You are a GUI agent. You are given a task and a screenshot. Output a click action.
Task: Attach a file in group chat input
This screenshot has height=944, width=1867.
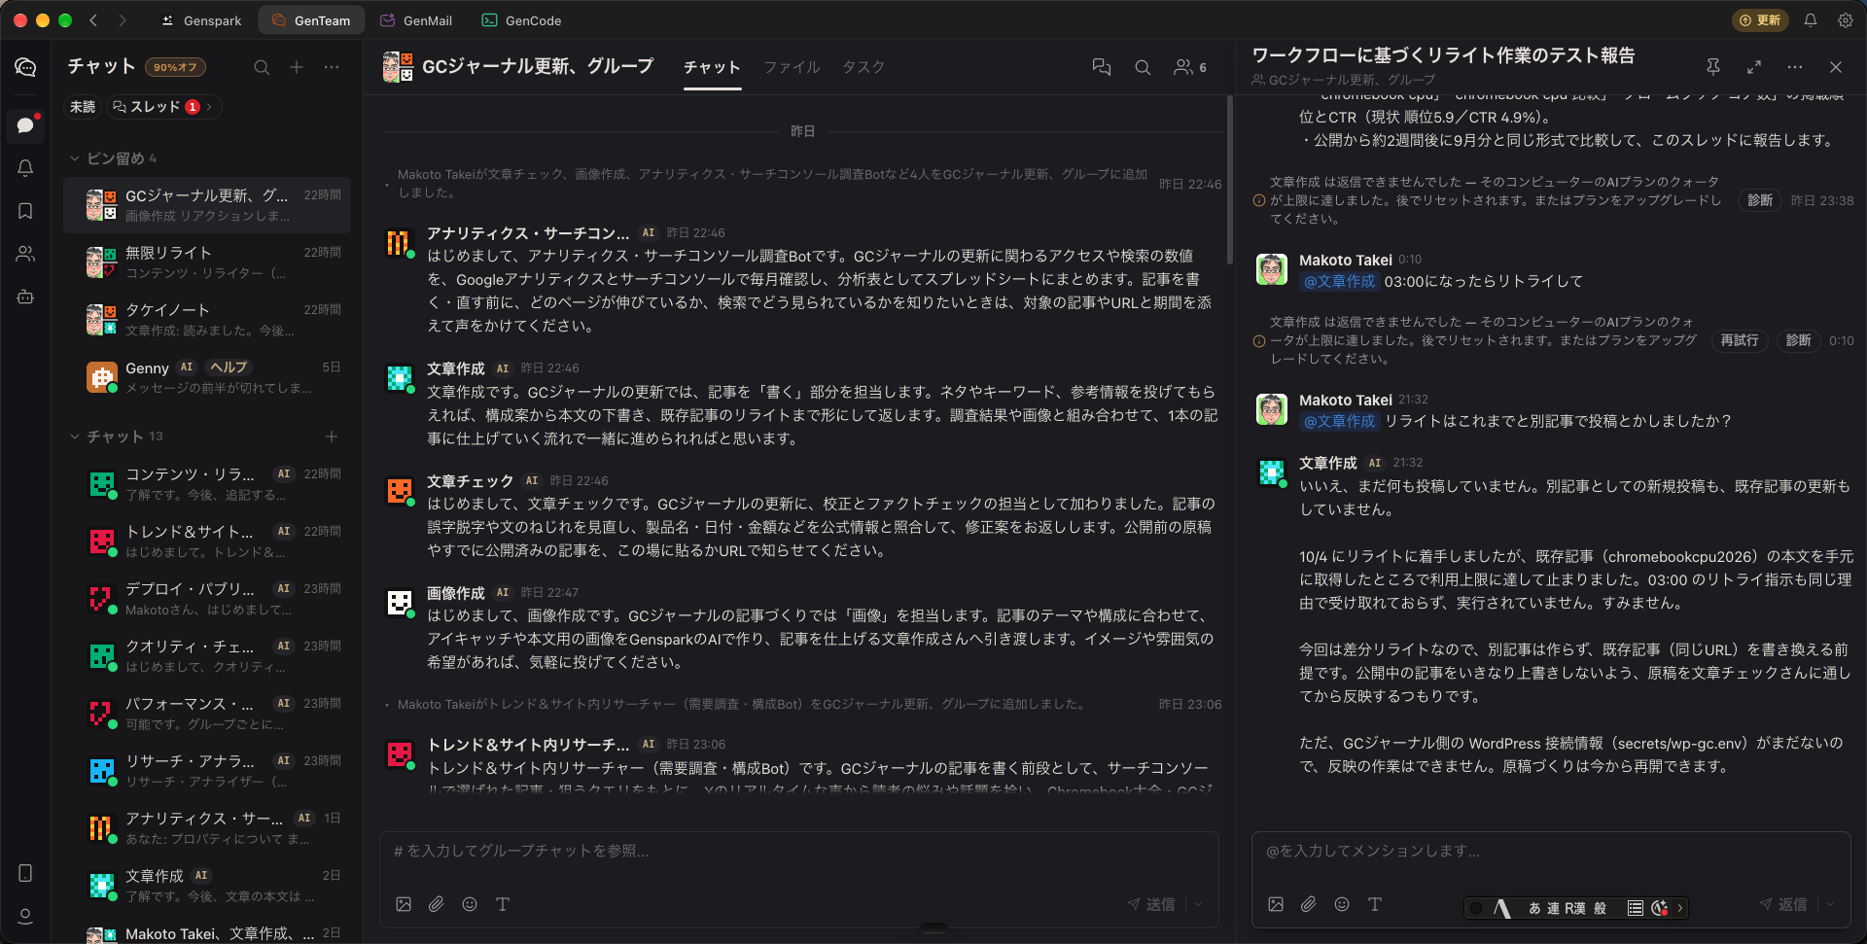pos(437,904)
